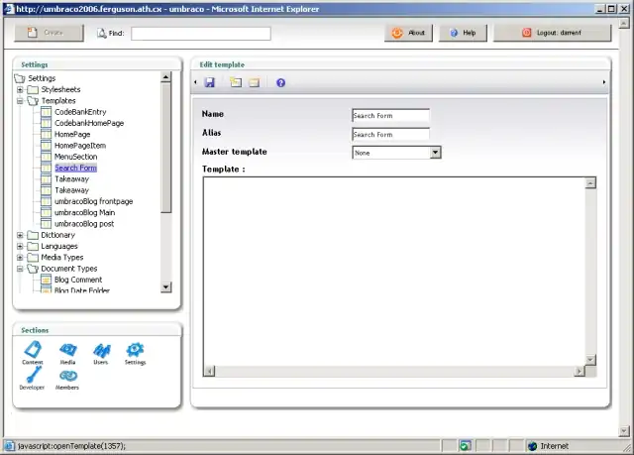Click into the Find search field
Screen dimensions: 634x455
tap(200, 33)
